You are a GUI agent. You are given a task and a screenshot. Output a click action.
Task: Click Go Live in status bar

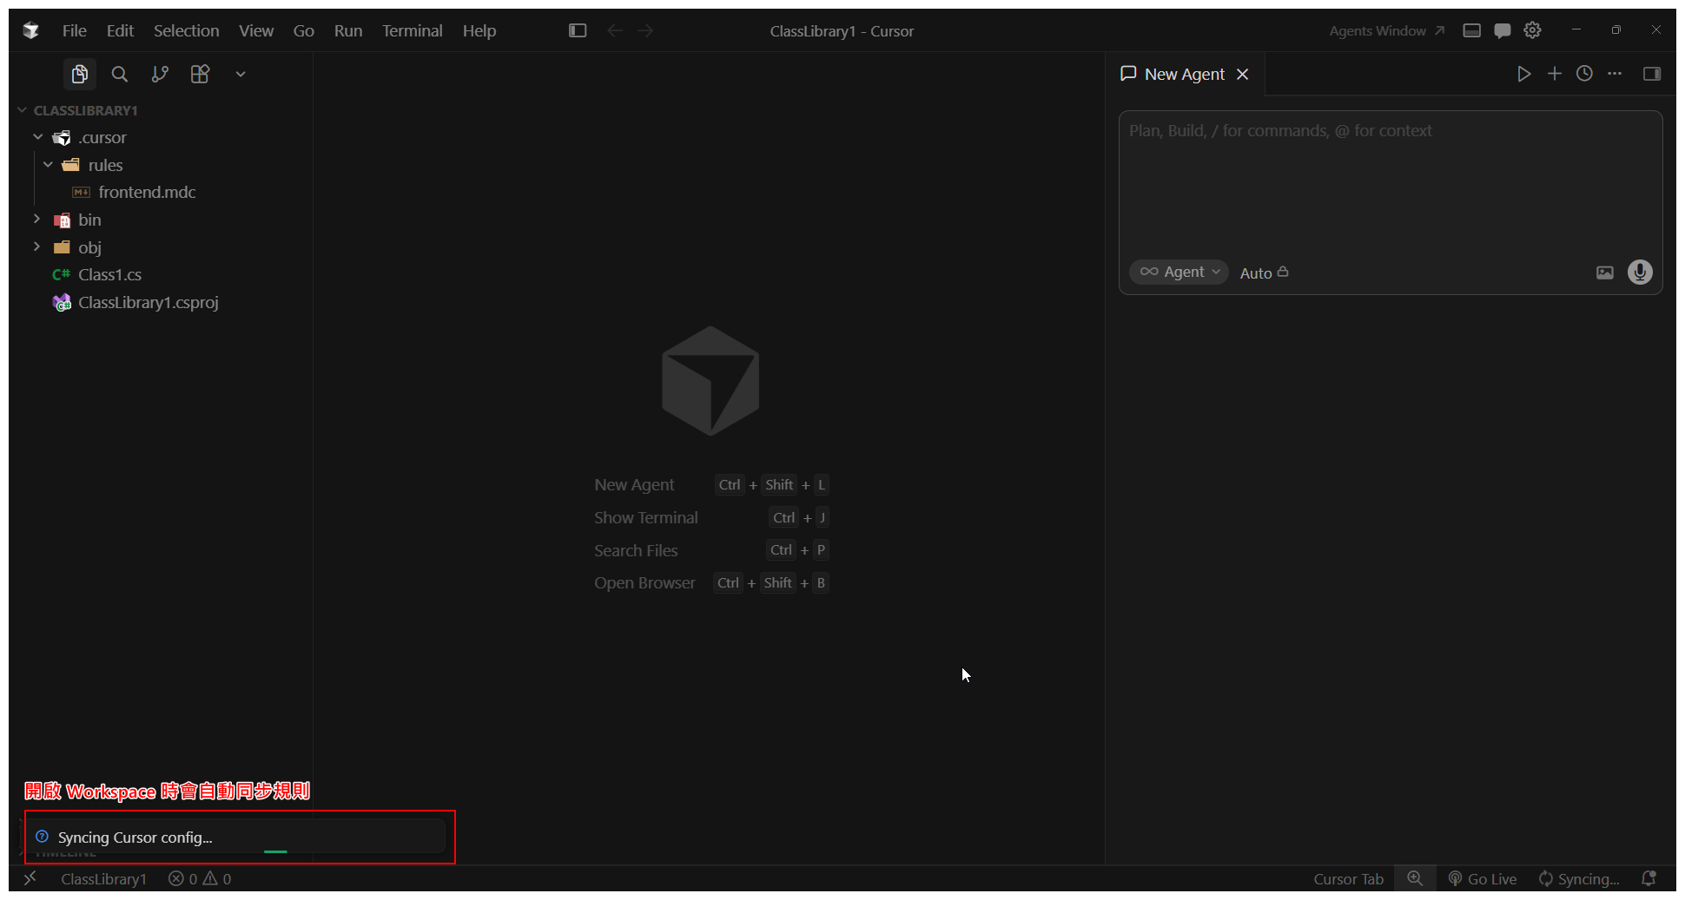tap(1483, 878)
